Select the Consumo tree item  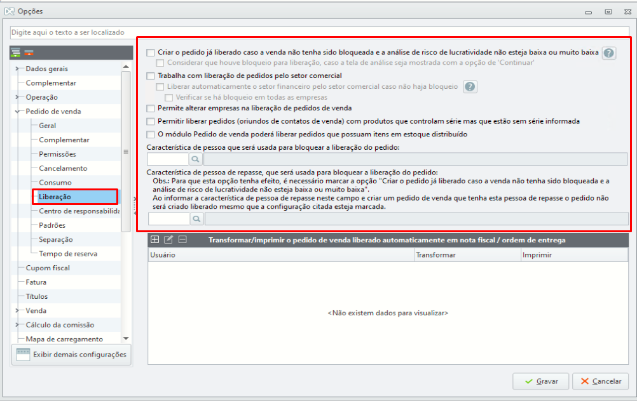coord(55,183)
